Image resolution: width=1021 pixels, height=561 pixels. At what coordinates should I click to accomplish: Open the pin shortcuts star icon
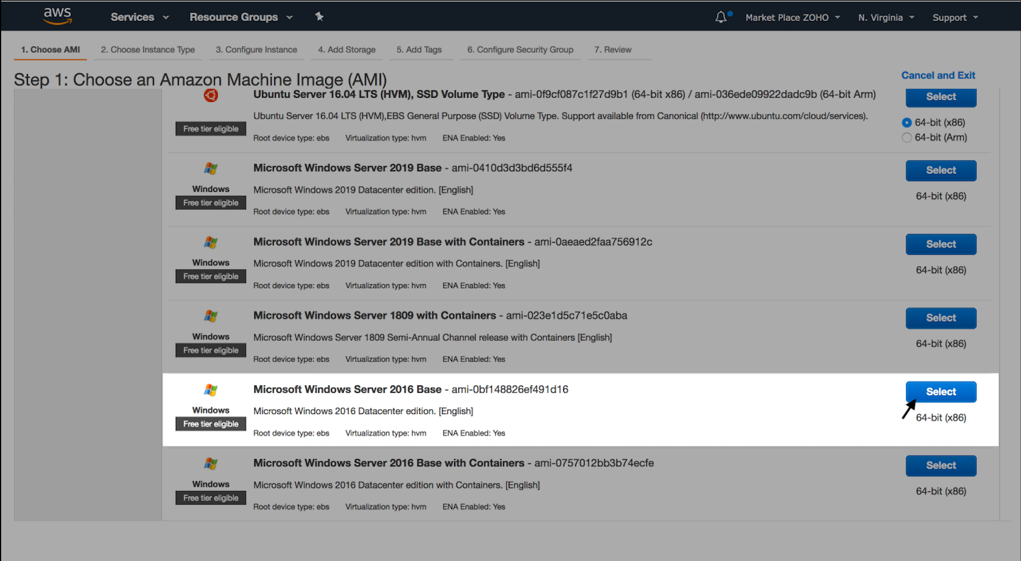click(x=319, y=17)
